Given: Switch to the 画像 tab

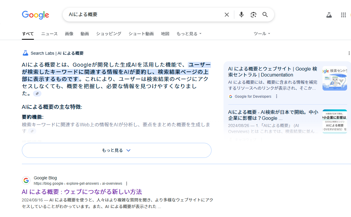Looking at the screenshot, I should (x=69, y=34).
